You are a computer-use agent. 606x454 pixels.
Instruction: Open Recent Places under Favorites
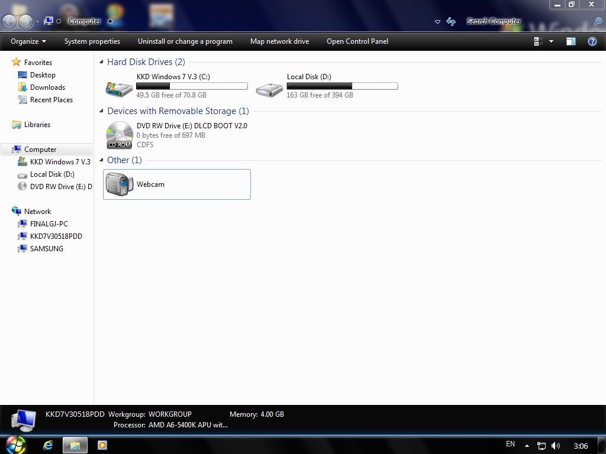51,99
